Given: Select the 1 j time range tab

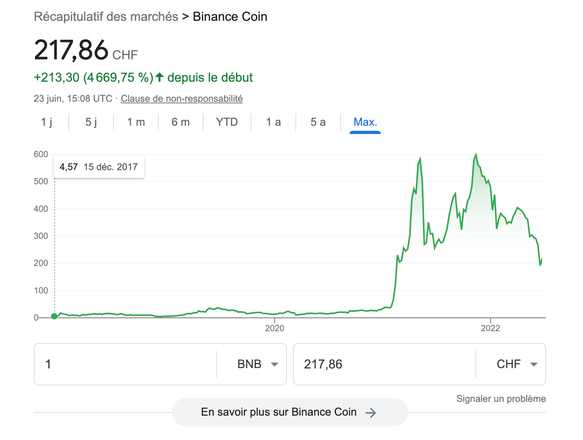Looking at the screenshot, I should click(x=46, y=122).
